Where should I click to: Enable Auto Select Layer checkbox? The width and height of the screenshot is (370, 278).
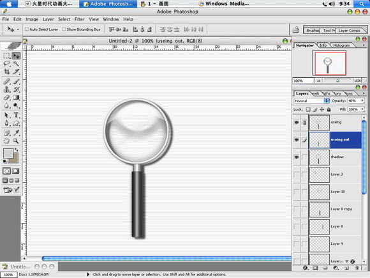click(27, 29)
